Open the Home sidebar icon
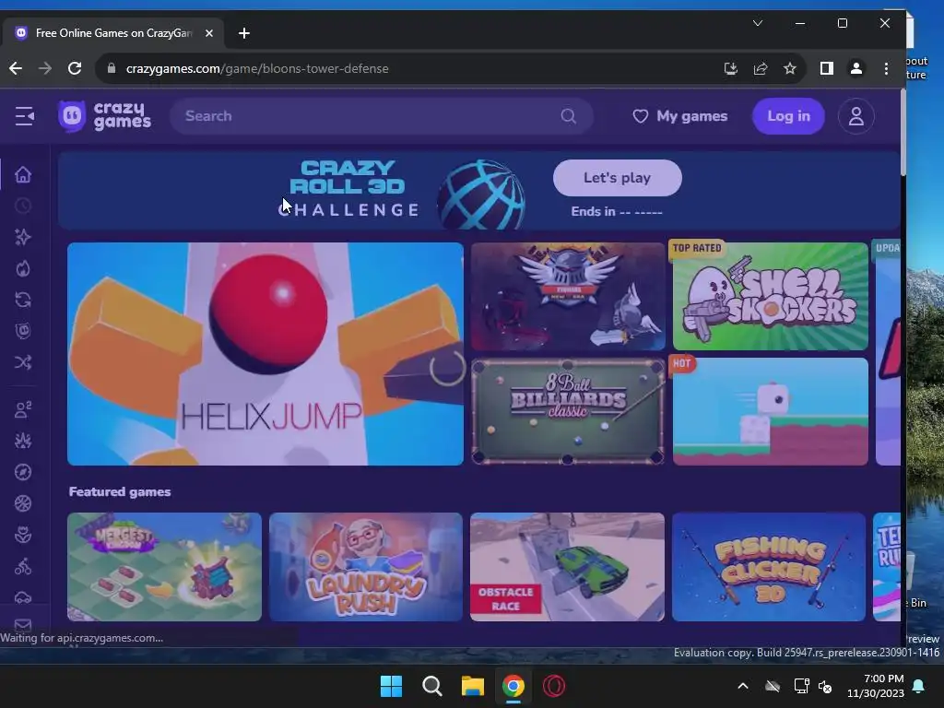Screen dimensions: 944x708 [23, 174]
